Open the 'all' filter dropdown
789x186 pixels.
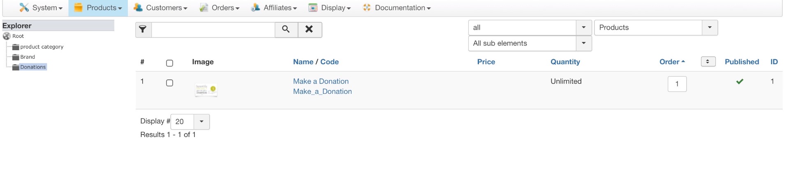pos(583,28)
